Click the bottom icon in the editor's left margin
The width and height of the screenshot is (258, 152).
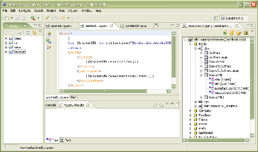click(x=49, y=48)
